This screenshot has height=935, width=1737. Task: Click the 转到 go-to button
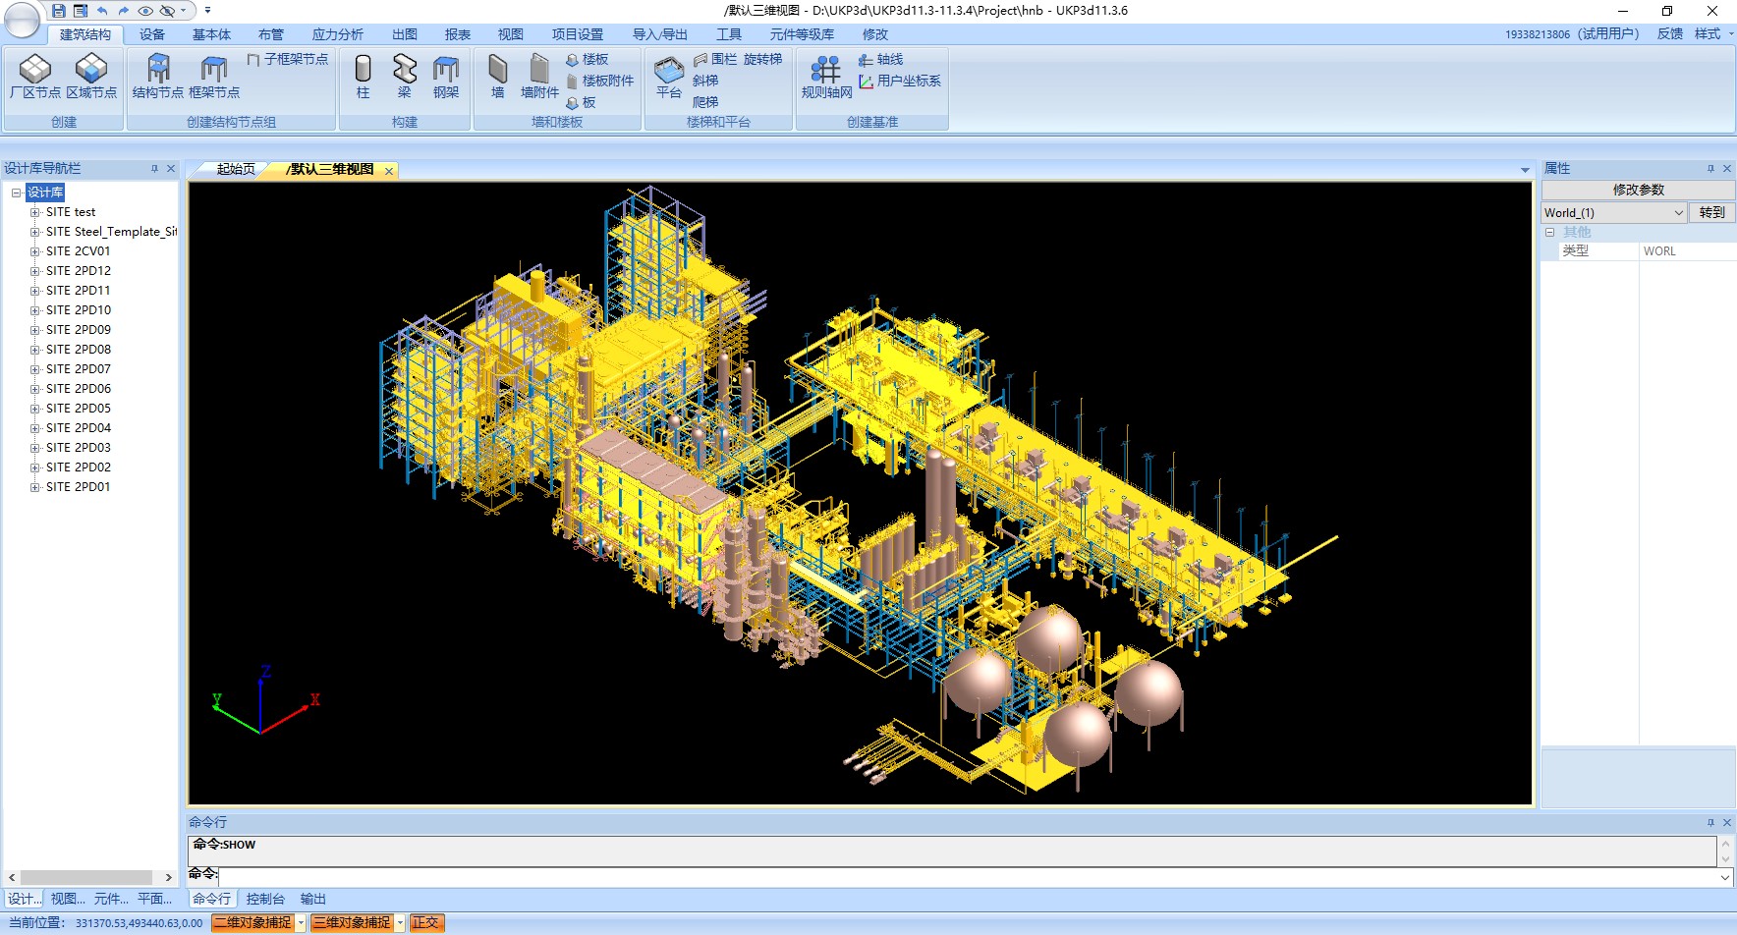point(1711,212)
